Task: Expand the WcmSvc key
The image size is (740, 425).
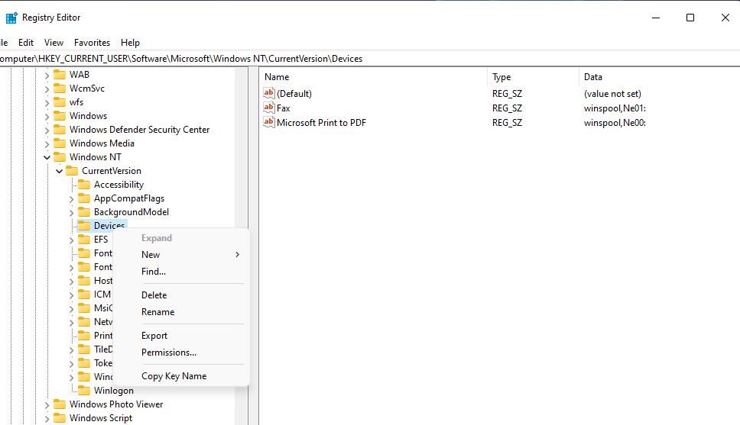Action: point(47,89)
